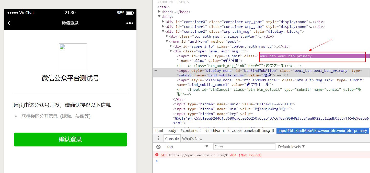Select the body breadcrumb
Viewport: 370px width, 173px height.
[172, 131]
